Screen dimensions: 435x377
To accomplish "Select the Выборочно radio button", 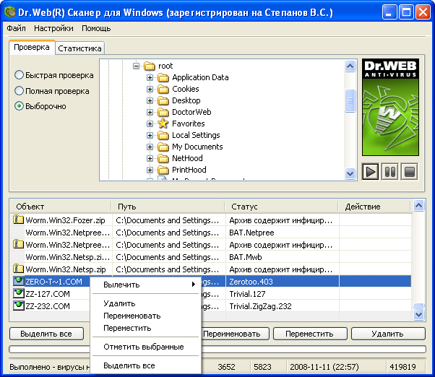I will tap(20, 106).
